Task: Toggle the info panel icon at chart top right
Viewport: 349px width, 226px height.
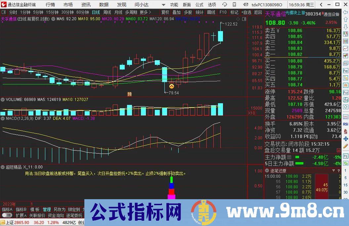Action: [244, 19]
